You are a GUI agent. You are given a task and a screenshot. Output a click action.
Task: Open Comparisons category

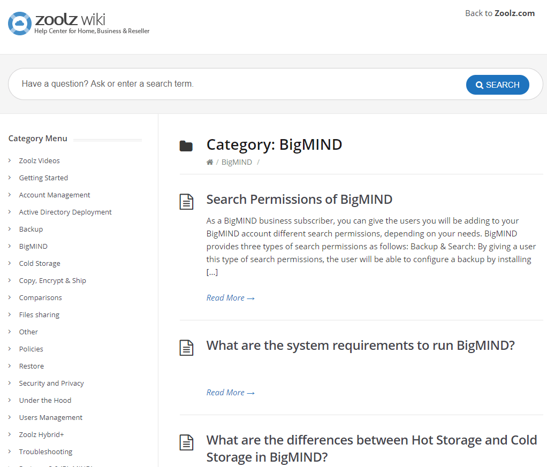click(x=41, y=297)
